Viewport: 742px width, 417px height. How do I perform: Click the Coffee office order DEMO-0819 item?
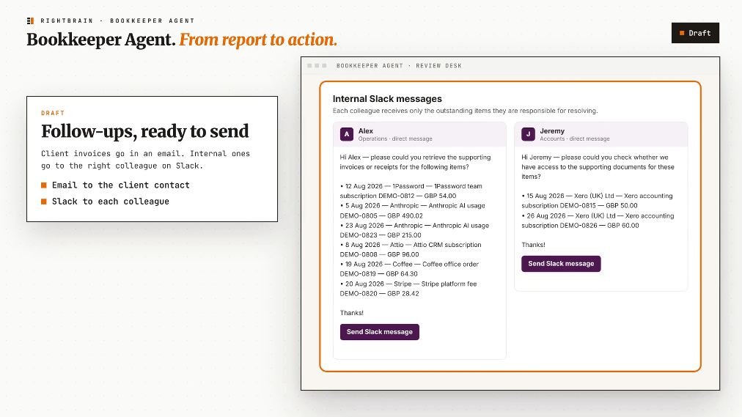click(x=409, y=269)
